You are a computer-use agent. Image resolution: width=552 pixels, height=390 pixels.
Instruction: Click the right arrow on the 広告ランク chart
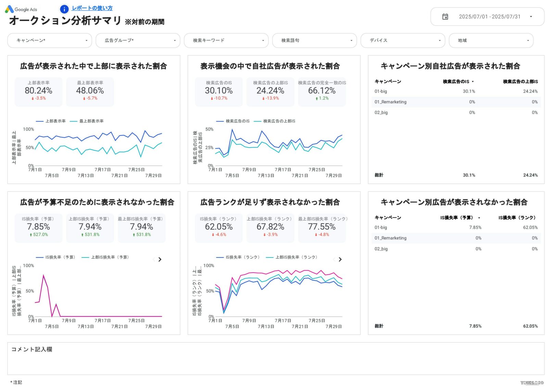point(340,260)
